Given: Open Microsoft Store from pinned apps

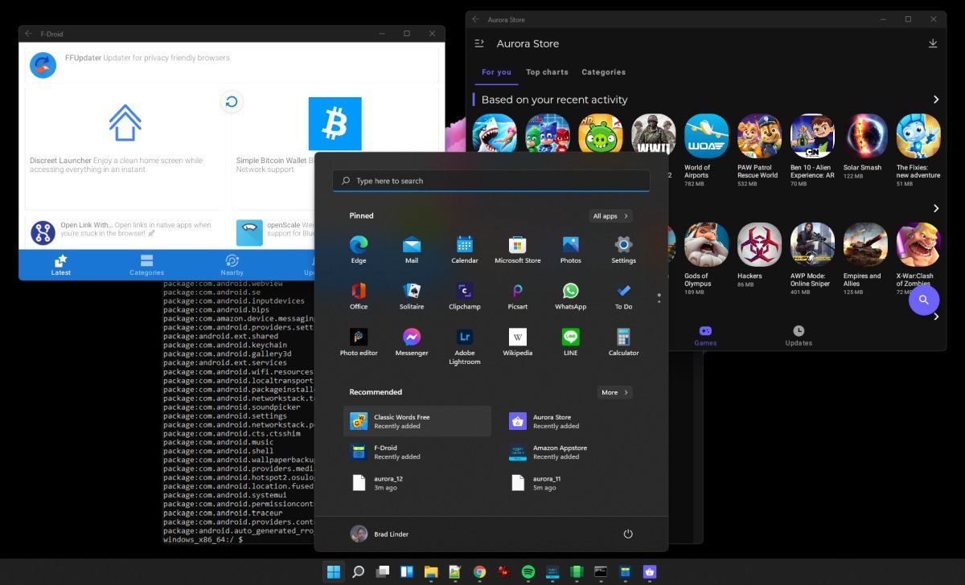Looking at the screenshot, I should pyautogui.click(x=518, y=249).
